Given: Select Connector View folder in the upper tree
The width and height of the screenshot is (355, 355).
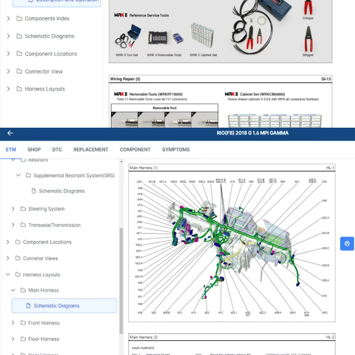Looking at the screenshot, I should 39,71.
